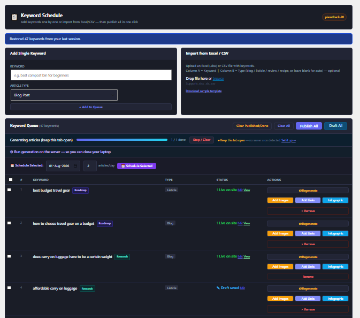360x318 pixels.
Task: Click the Listicle type of best budget travel gear
Action: coord(172,190)
